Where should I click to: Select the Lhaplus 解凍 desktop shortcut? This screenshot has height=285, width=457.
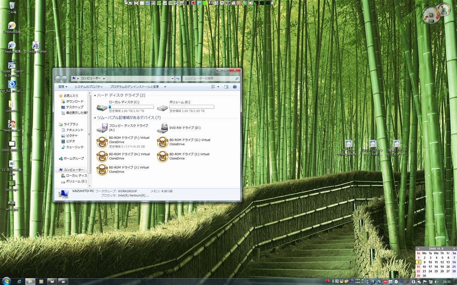pyautogui.click(x=12, y=47)
